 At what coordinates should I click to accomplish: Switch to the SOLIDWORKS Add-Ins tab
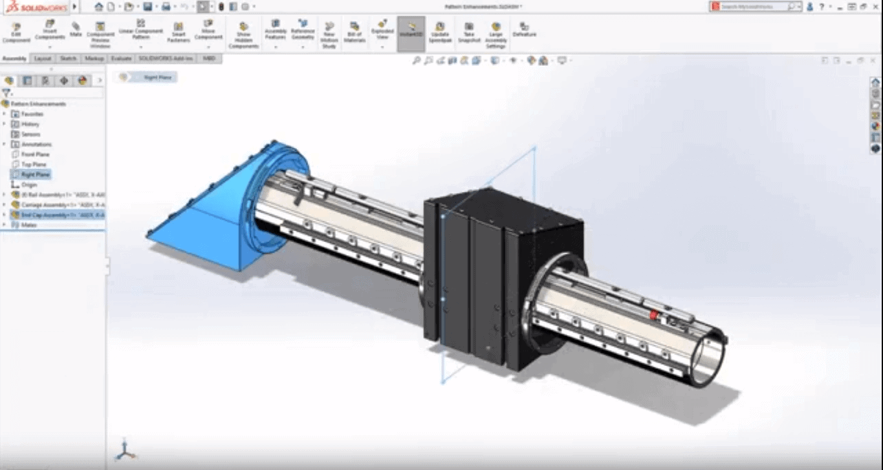(x=166, y=59)
